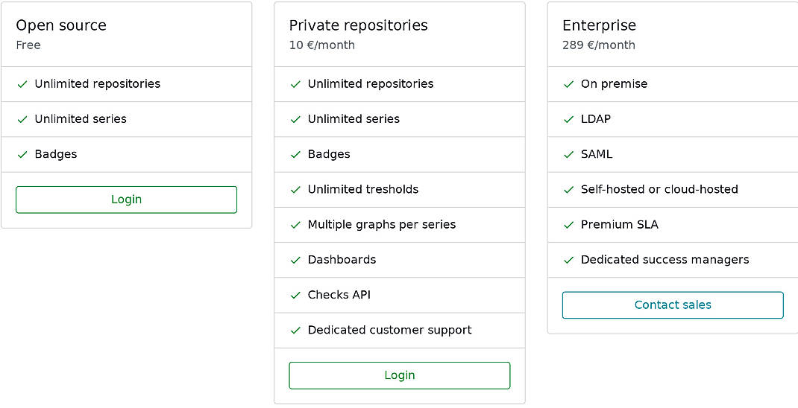
Task: Click the Login button under Private repositories plan
Action: tap(400, 375)
